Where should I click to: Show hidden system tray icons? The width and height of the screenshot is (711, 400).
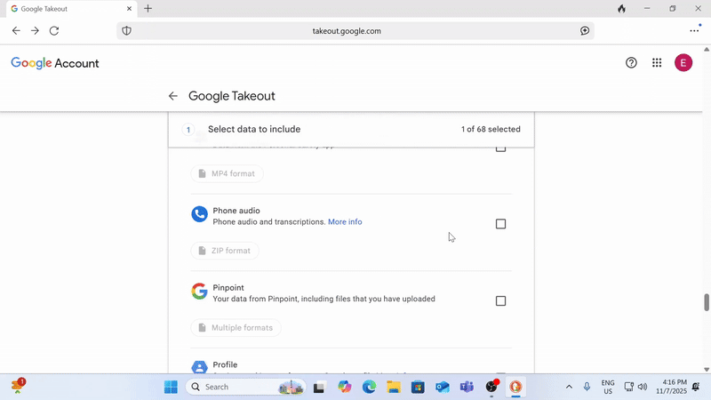point(569,387)
